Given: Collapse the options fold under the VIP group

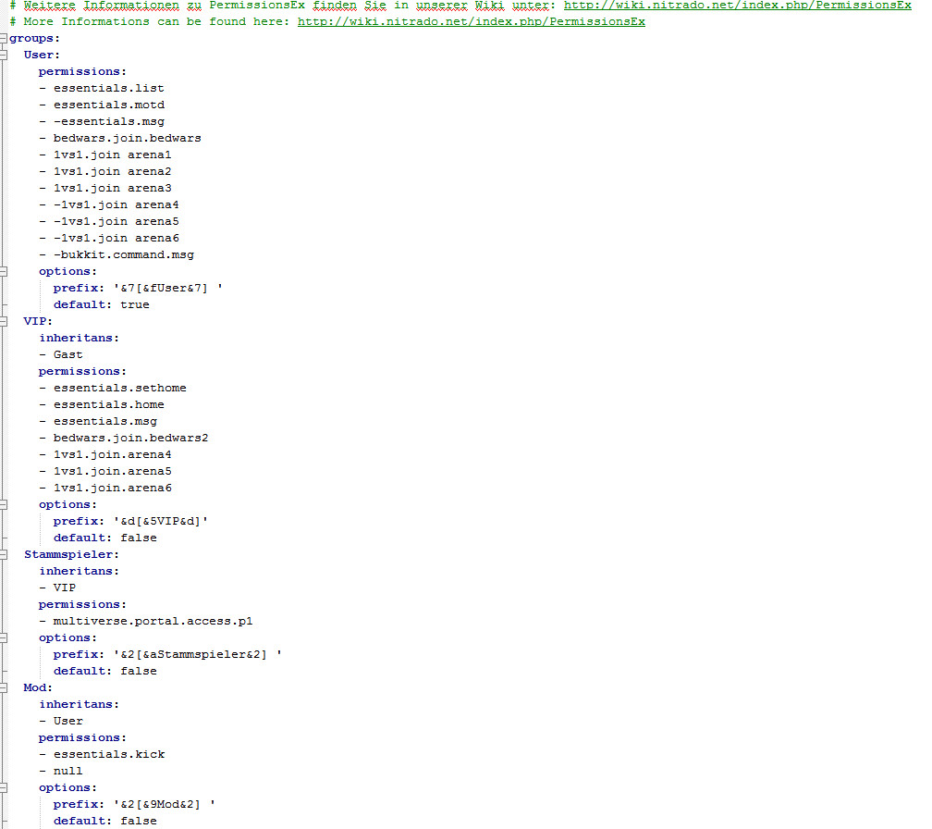Looking at the screenshot, I should pos(4,505).
